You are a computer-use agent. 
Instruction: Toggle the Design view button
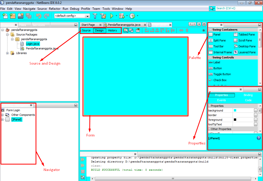click(x=99, y=30)
